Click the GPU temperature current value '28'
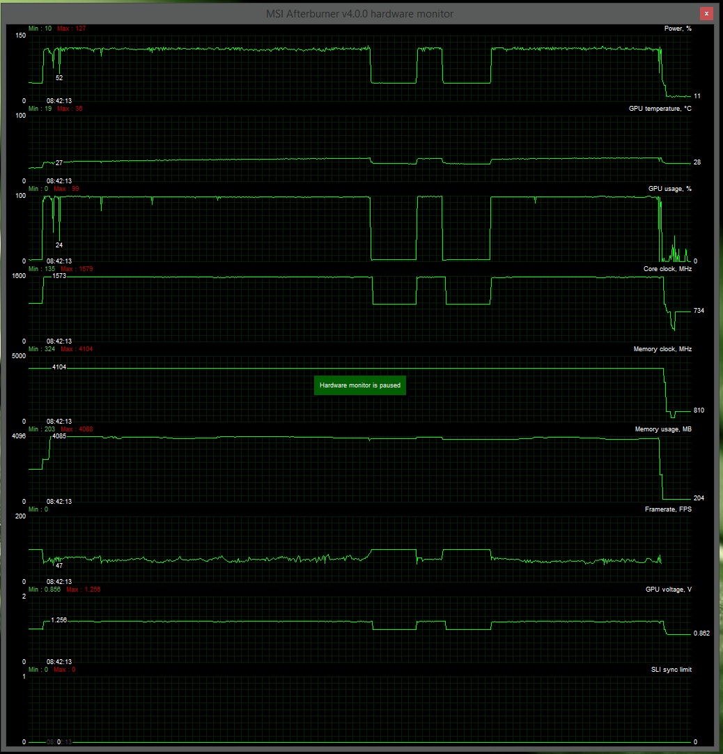The image size is (723, 754). pyautogui.click(x=697, y=162)
